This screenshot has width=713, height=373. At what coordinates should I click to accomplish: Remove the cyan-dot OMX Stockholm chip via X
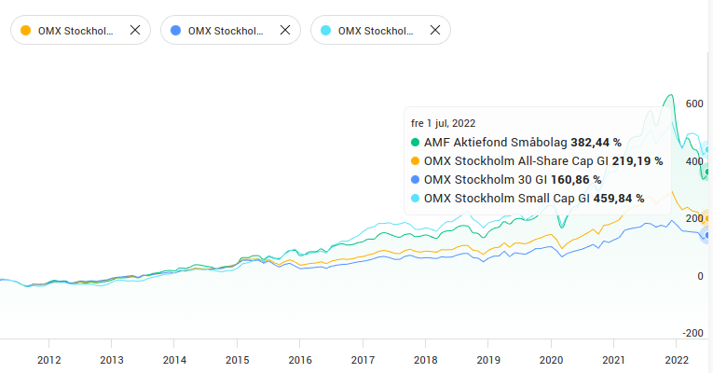tap(435, 30)
